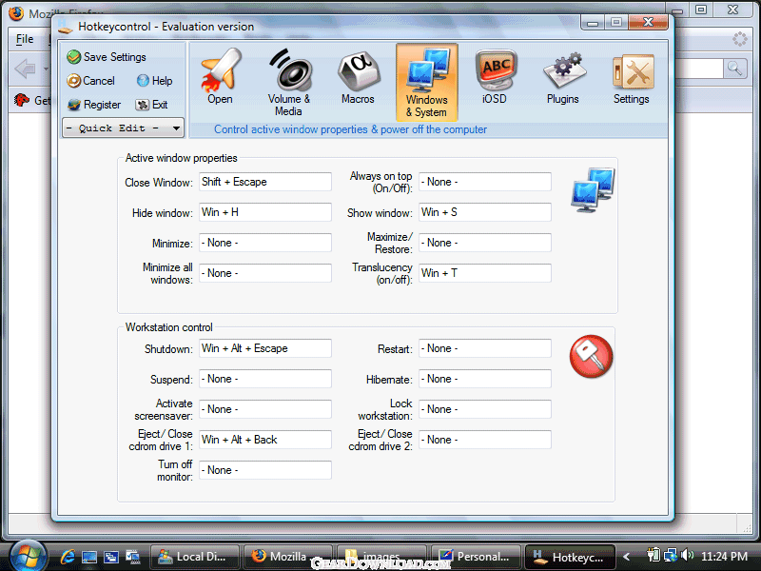Click Show Desktop in quick launch
Screen dimensions: 761x571
89,557
